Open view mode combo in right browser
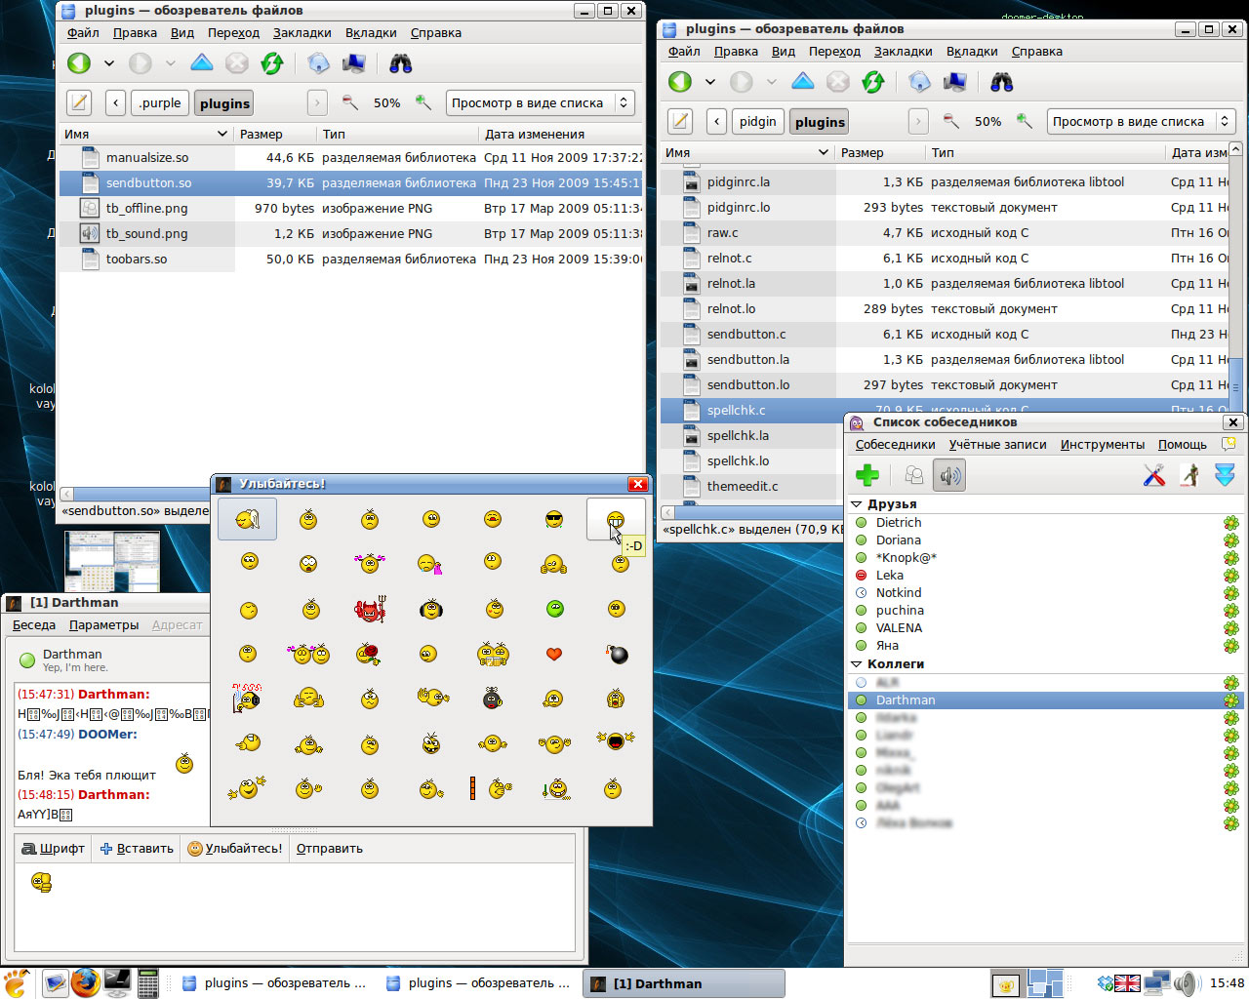1249x999 pixels. (1142, 121)
